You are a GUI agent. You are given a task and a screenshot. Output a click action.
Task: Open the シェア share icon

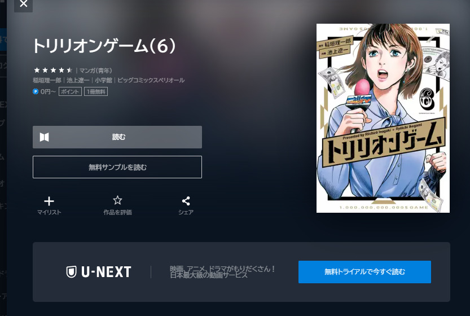point(186,201)
